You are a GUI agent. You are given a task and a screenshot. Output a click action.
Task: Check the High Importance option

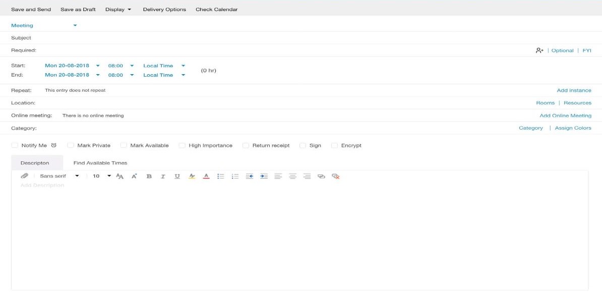click(181, 145)
